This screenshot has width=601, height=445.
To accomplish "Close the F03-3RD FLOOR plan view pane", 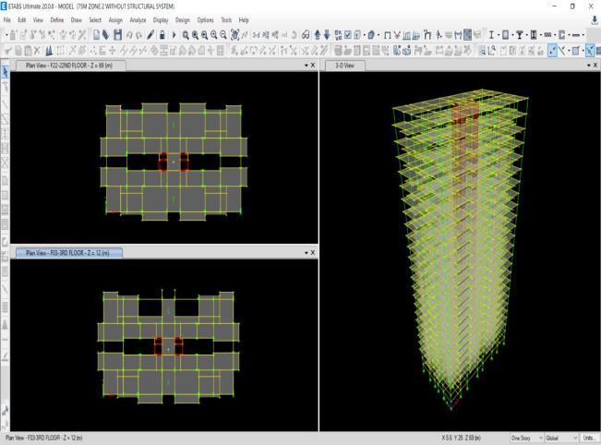I will tap(313, 253).
